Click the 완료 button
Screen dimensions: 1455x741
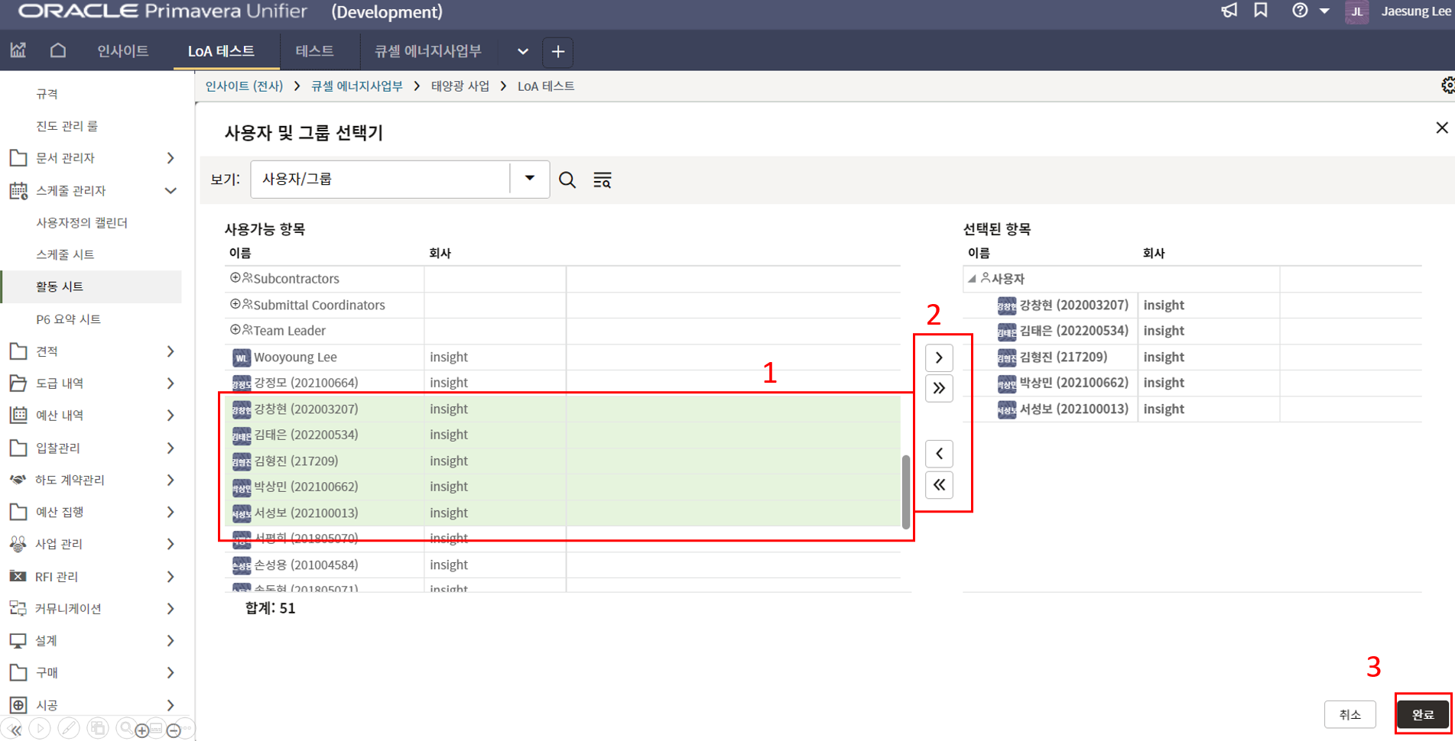pyautogui.click(x=1422, y=714)
